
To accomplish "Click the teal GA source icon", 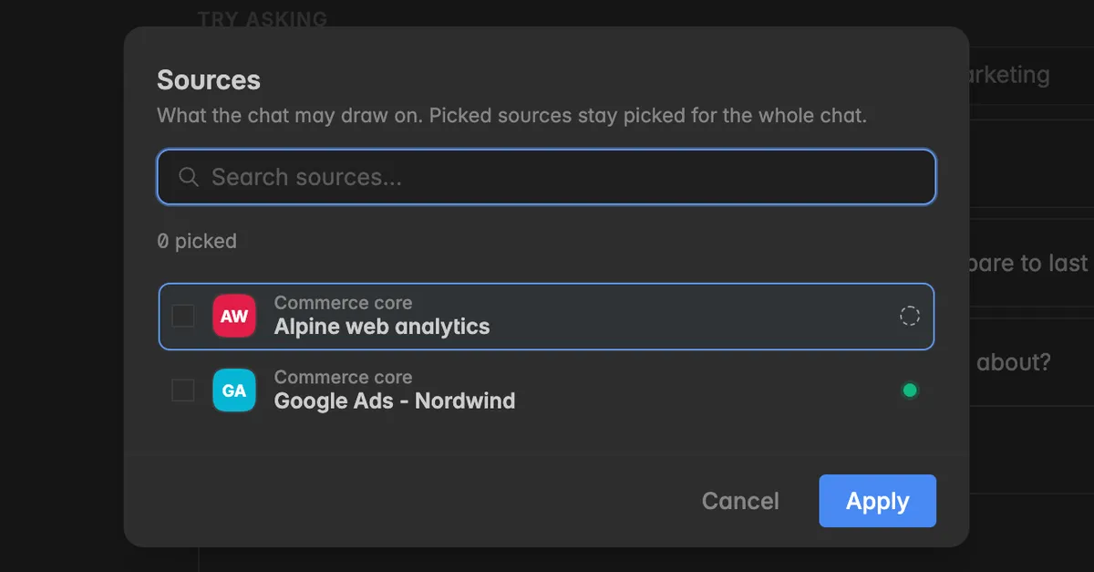I will click(x=234, y=390).
